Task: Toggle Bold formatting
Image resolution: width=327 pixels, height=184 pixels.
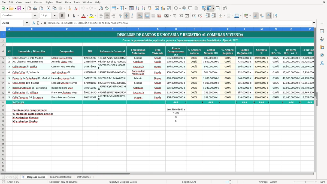Action: [62, 16]
